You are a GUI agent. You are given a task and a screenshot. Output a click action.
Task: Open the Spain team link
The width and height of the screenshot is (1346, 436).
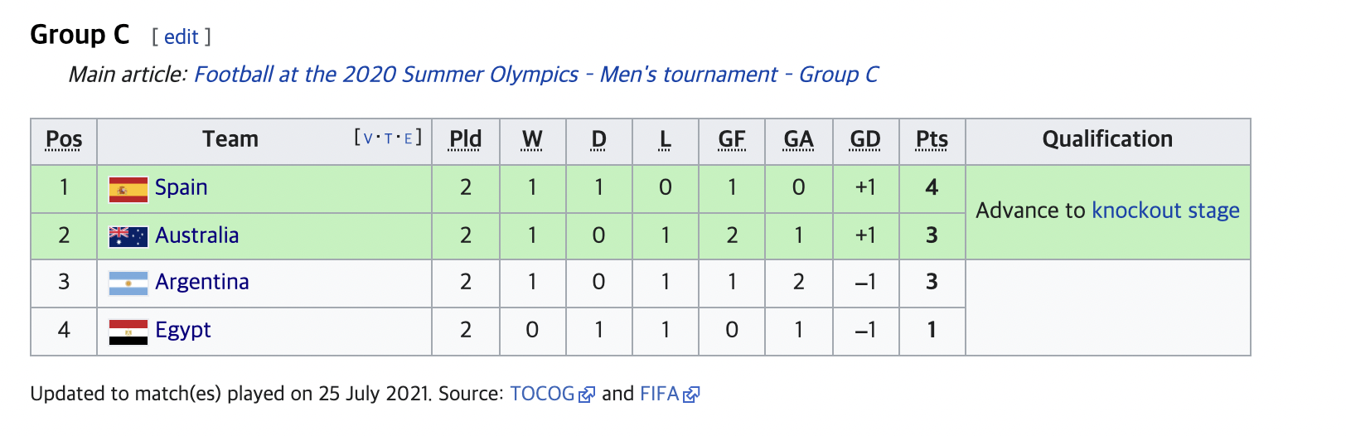(181, 187)
